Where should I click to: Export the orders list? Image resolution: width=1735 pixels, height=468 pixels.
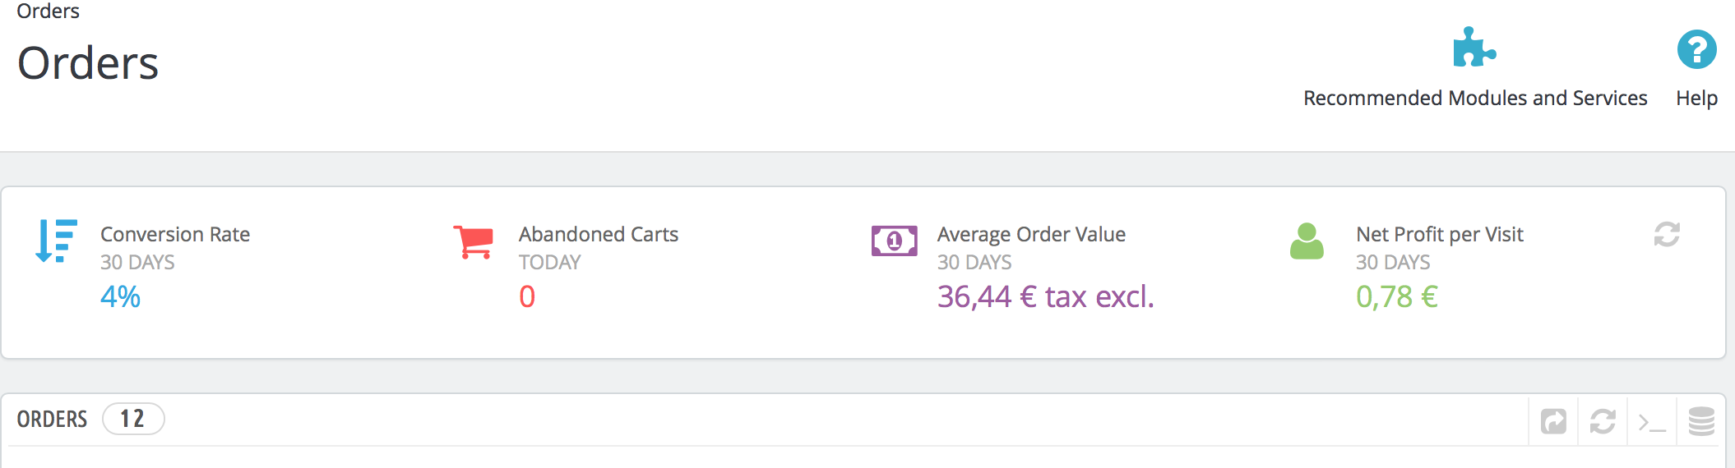(1553, 421)
